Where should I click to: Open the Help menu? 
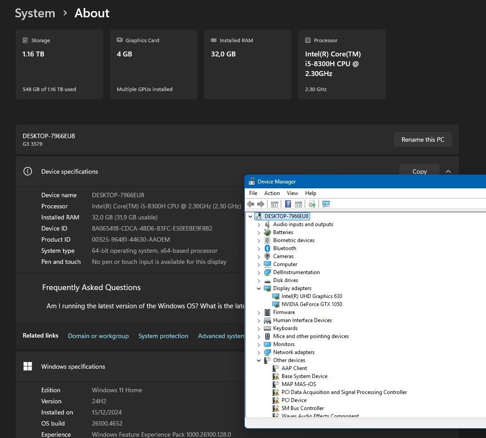[x=311, y=193]
